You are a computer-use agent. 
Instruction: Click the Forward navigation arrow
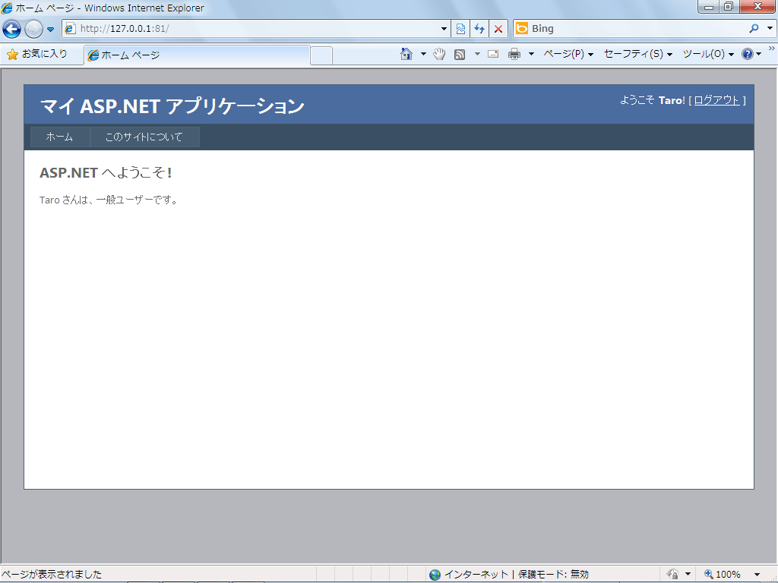(x=33, y=30)
